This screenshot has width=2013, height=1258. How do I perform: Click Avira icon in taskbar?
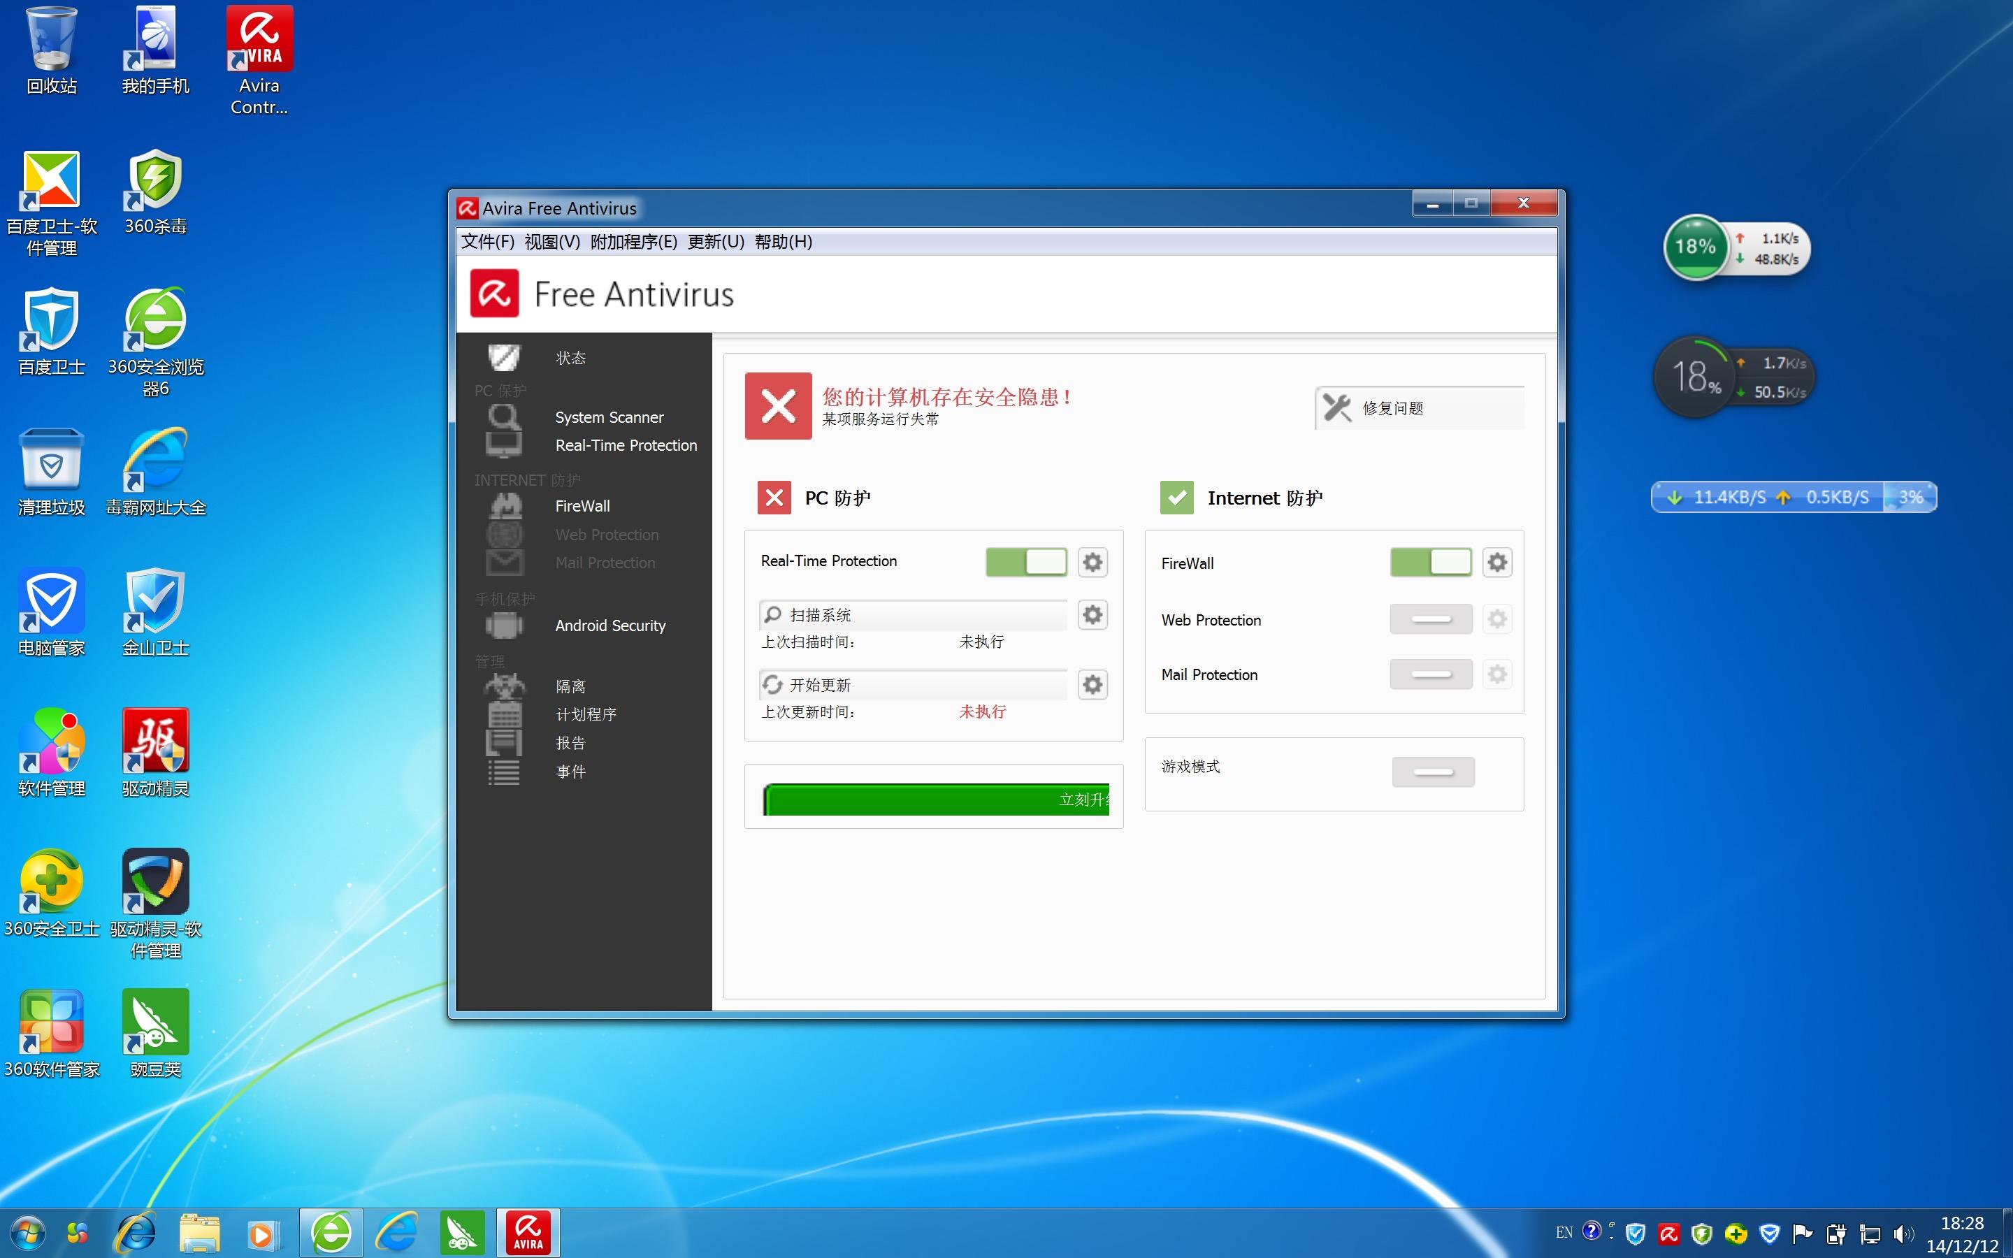(528, 1232)
